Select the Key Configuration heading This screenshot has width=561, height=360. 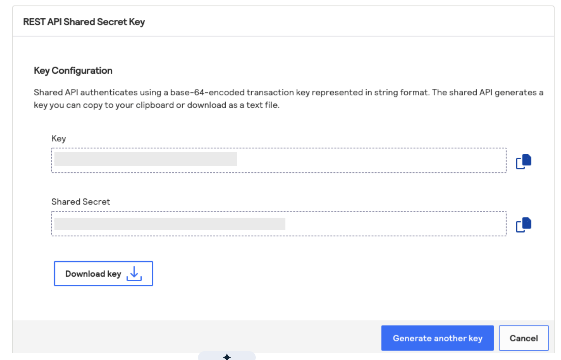pos(73,71)
